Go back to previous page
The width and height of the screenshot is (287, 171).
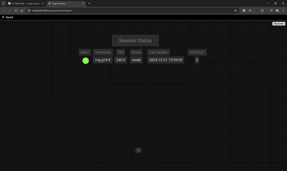coord(4,11)
